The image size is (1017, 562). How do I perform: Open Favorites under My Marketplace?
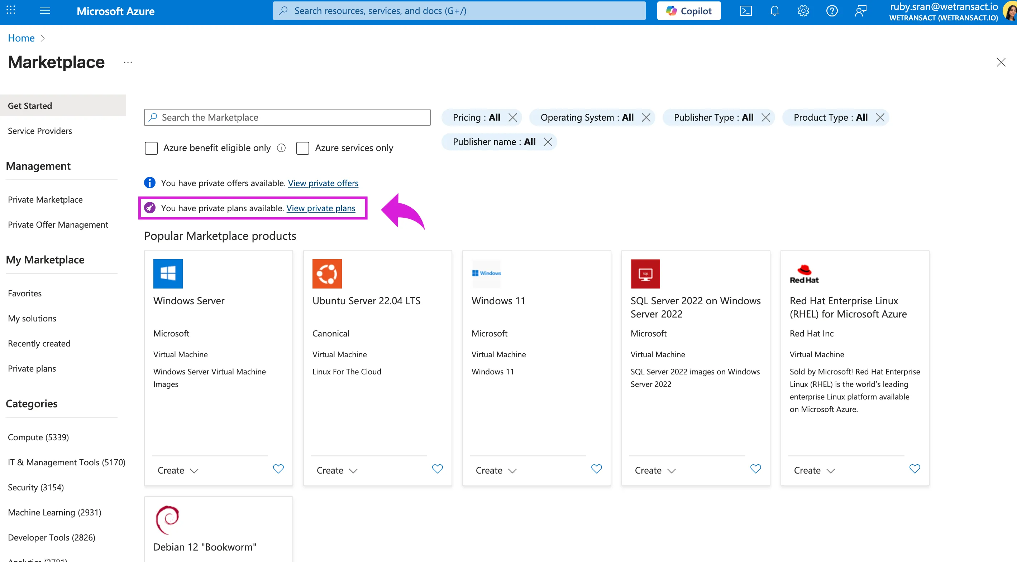pyautogui.click(x=24, y=294)
